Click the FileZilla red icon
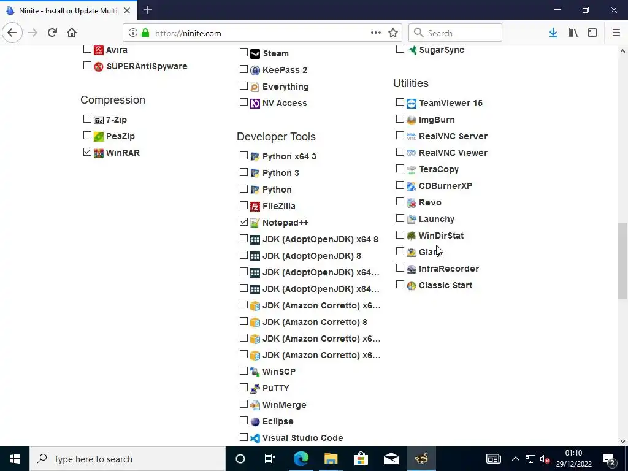This screenshot has height=471, width=628. [x=255, y=206]
